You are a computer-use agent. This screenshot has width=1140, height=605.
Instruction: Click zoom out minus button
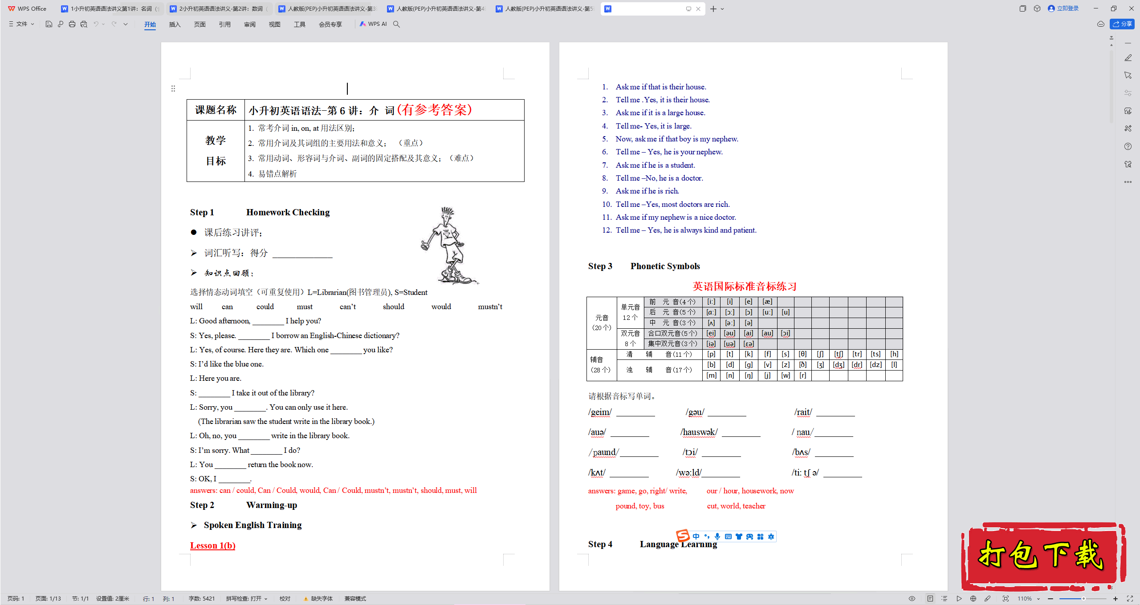[1050, 599]
